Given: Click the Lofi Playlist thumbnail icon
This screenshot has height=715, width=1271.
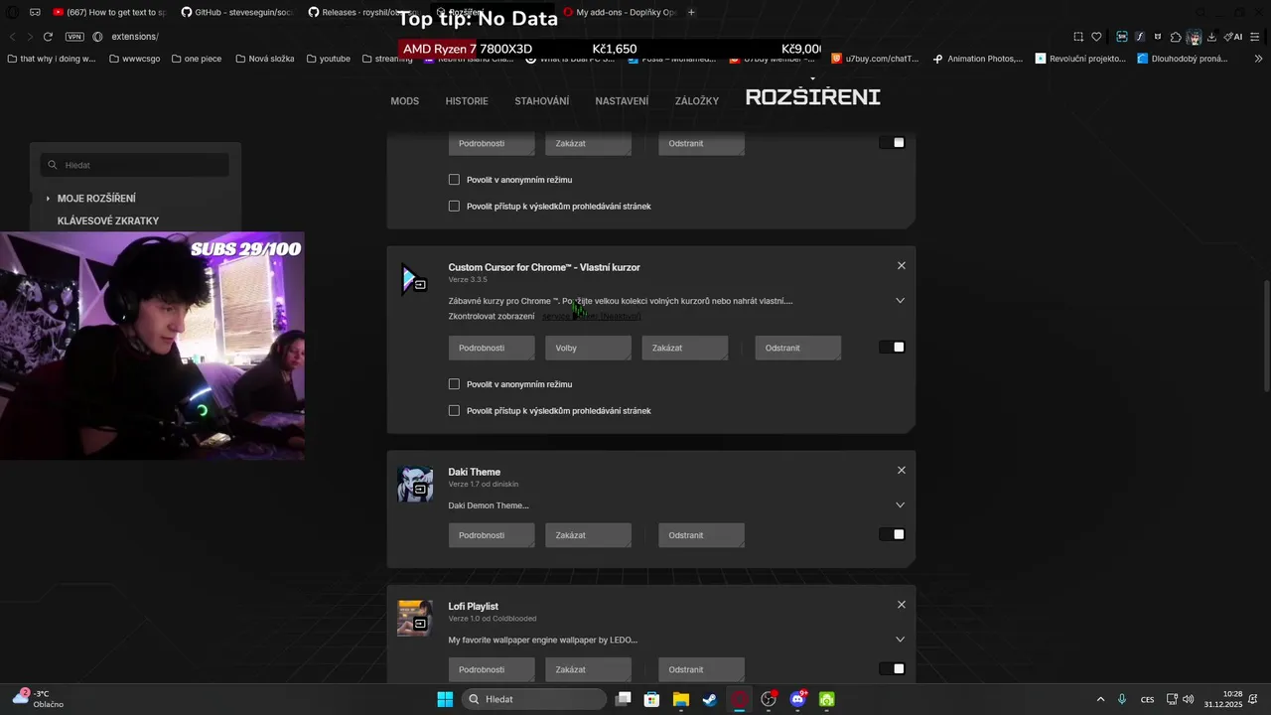Looking at the screenshot, I should tap(414, 619).
